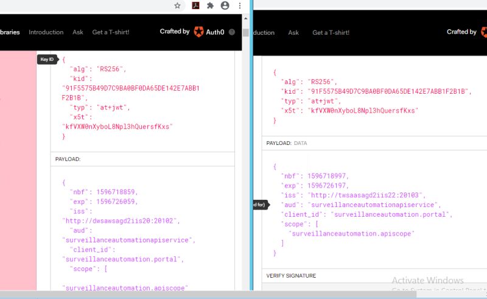Click the aud line in right payload
Screen dimensions: 487x299
click(x=361, y=205)
